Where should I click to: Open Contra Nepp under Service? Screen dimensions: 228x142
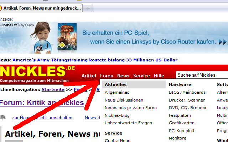(118, 140)
